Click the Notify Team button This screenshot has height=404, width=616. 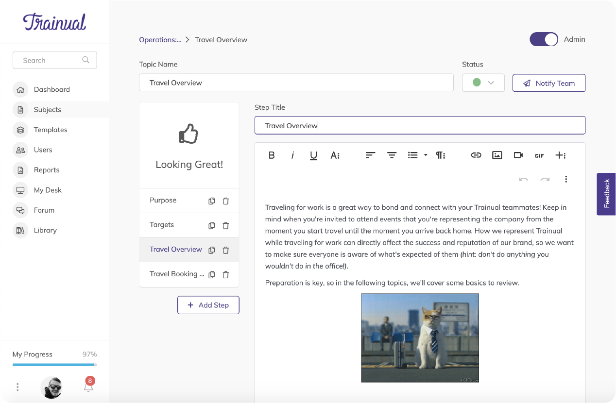click(x=548, y=83)
